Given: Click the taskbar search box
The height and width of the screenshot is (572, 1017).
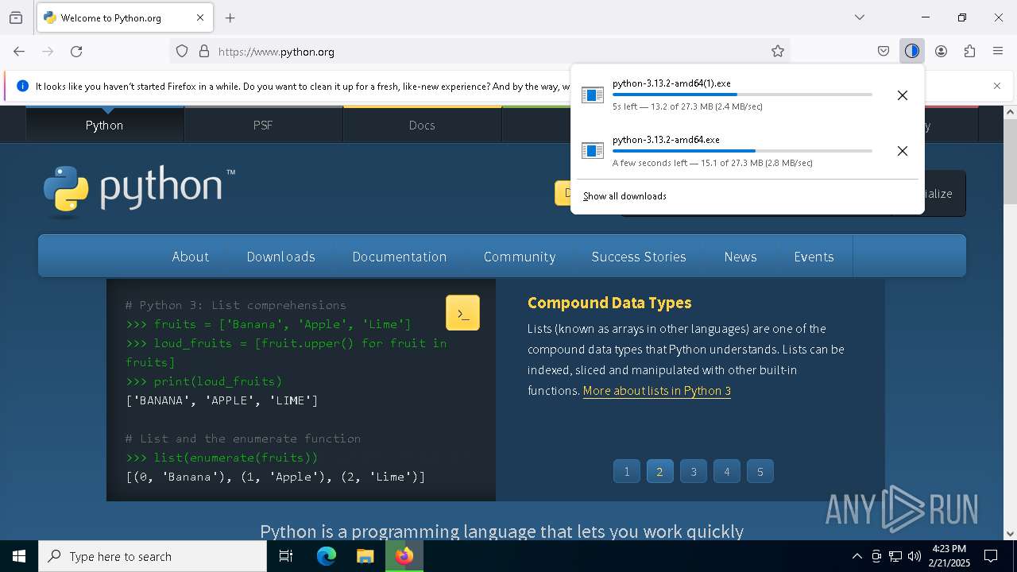Looking at the screenshot, I should (x=153, y=556).
